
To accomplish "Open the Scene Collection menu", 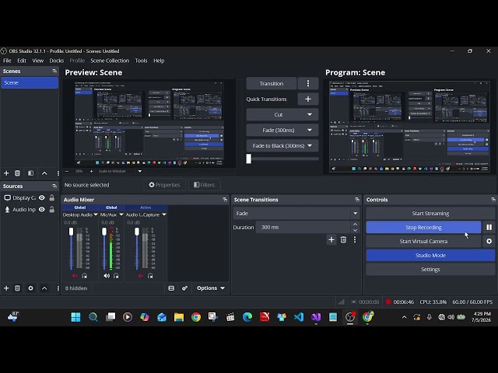I will 110,61.
